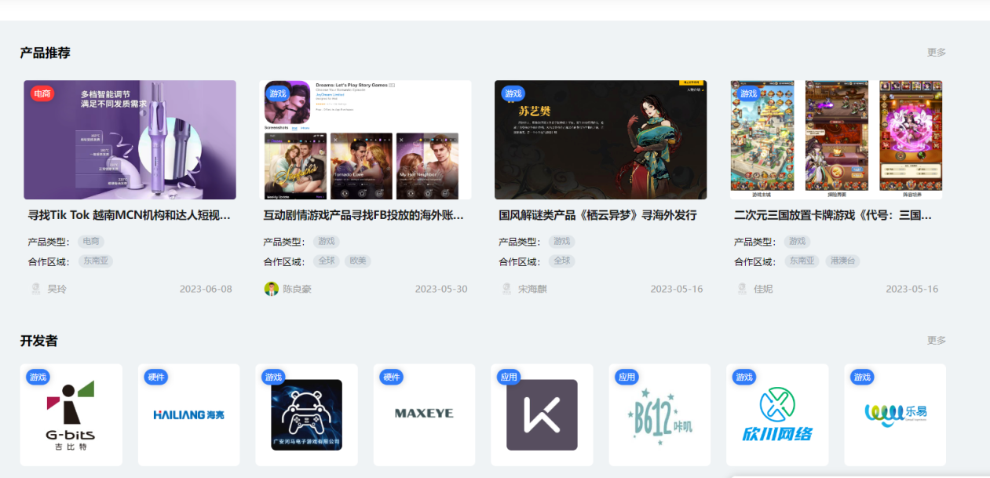The image size is (990, 478).
Task: Open the 三国 card game screenshots thumbnail
Action: point(836,140)
